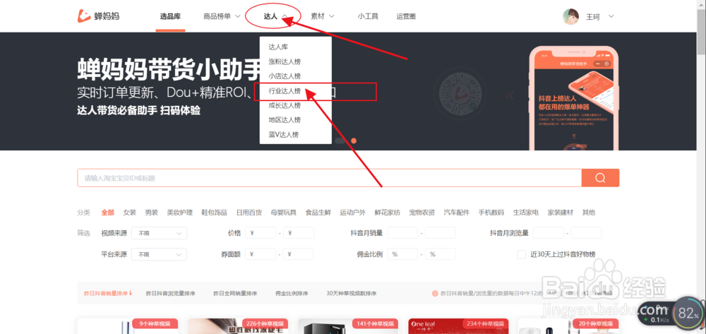The height and width of the screenshot is (334, 706).
Task: Click the 蝉妈妈 logo icon
Action: click(84, 16)
